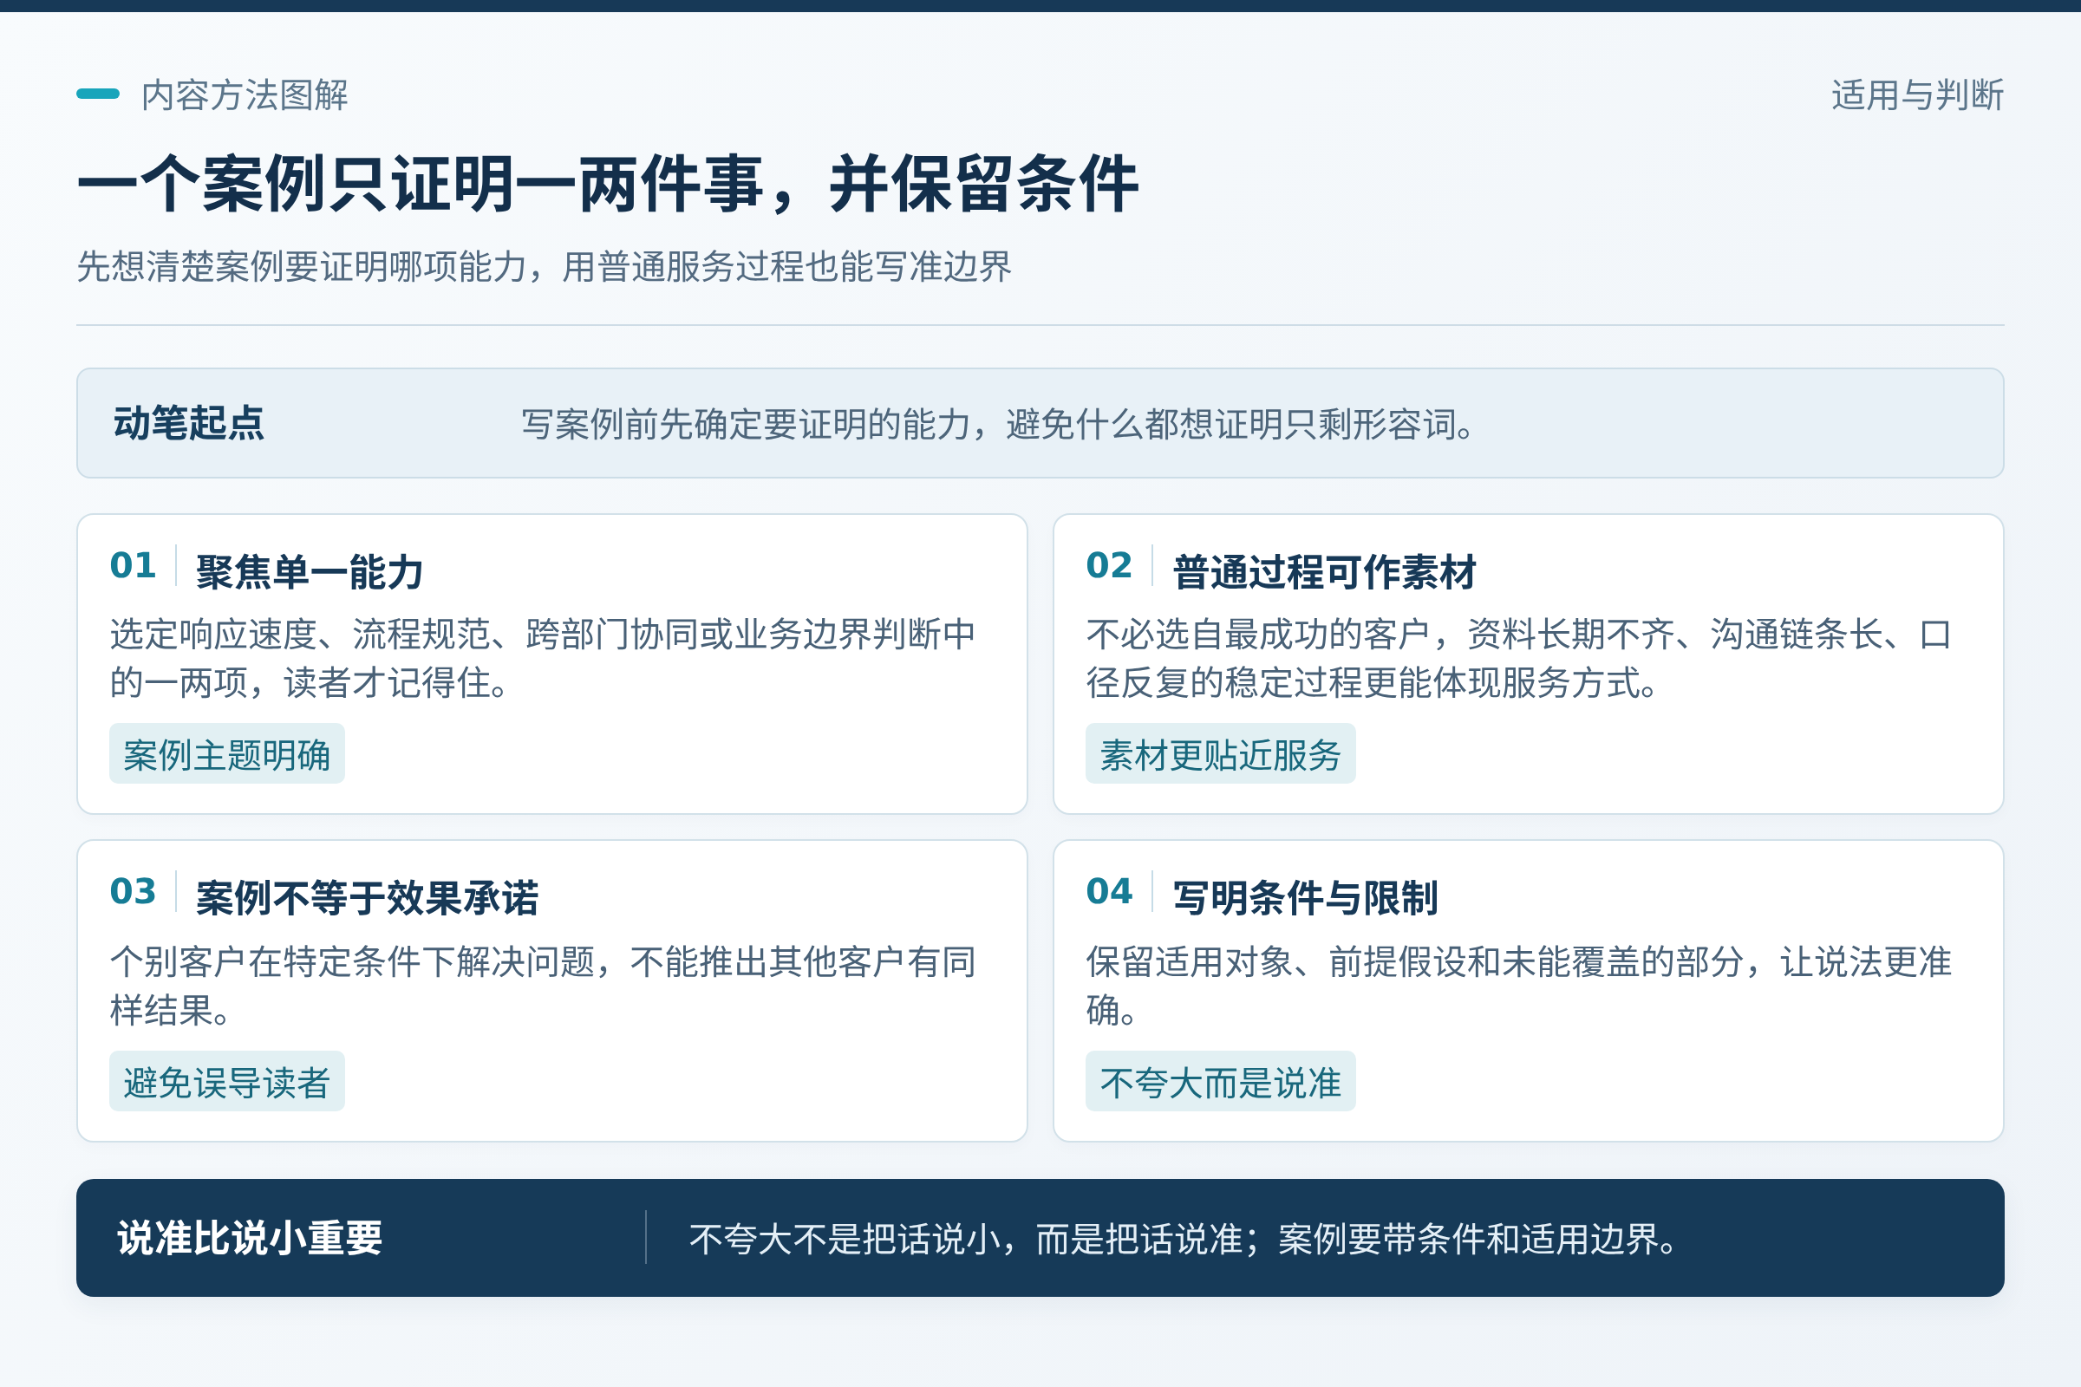This screenshot has height=1387, width=2081.
Task: Click the subtitle starting with 先想清楚案例
Action: click(545, 266)
